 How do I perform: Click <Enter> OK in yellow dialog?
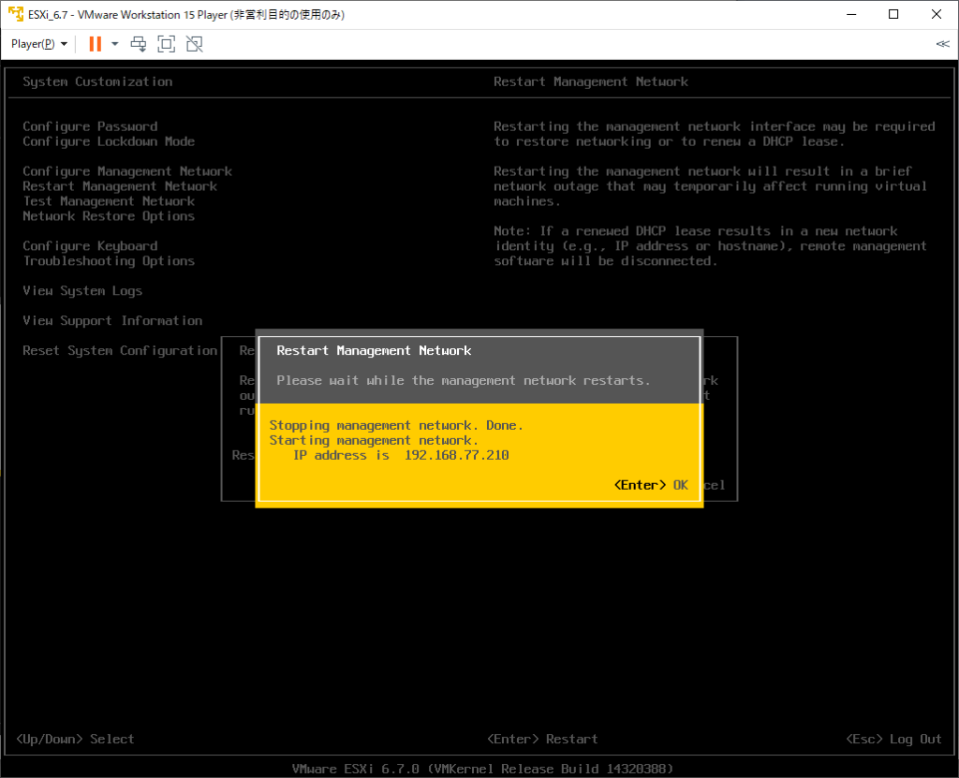(x=651, y=485)
